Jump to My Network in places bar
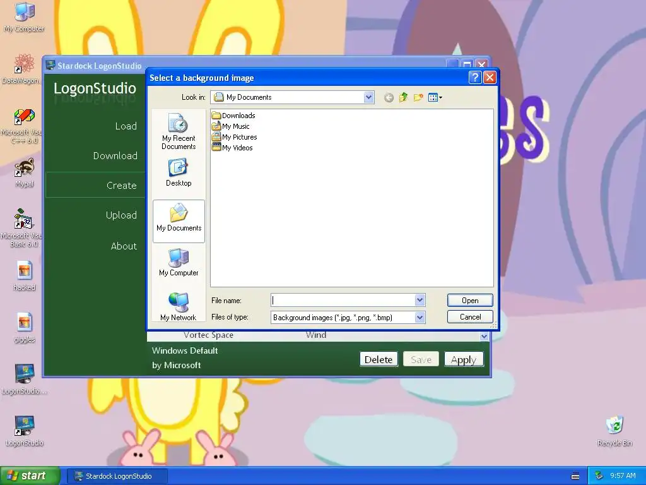 (179, 307)
